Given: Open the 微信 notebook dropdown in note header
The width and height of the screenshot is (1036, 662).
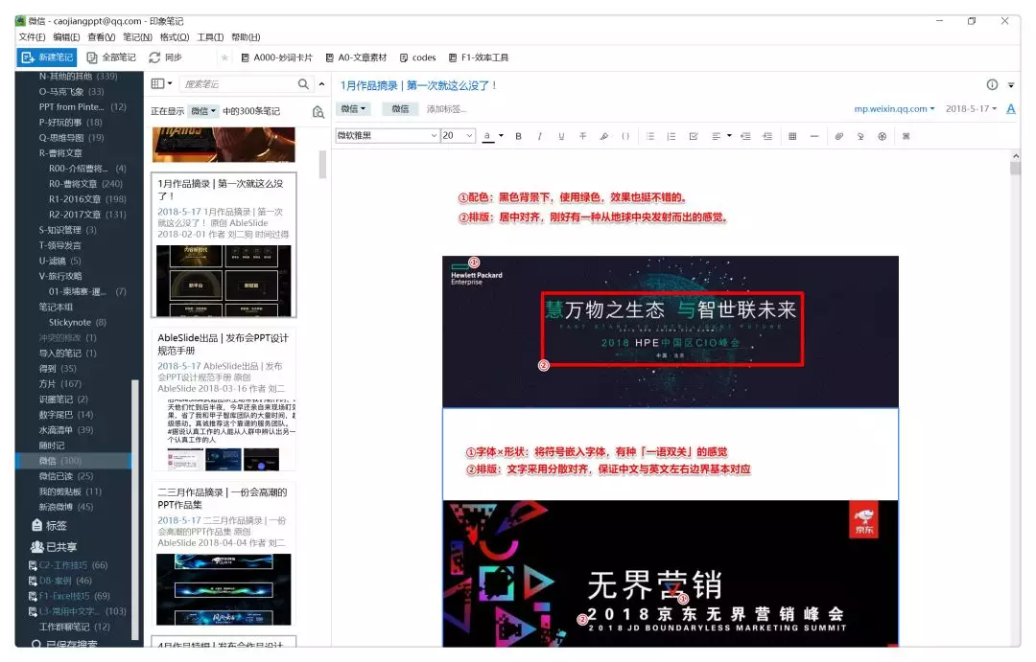Looking at the screenshot, I should pyautogui.click(x=353, y=109).
